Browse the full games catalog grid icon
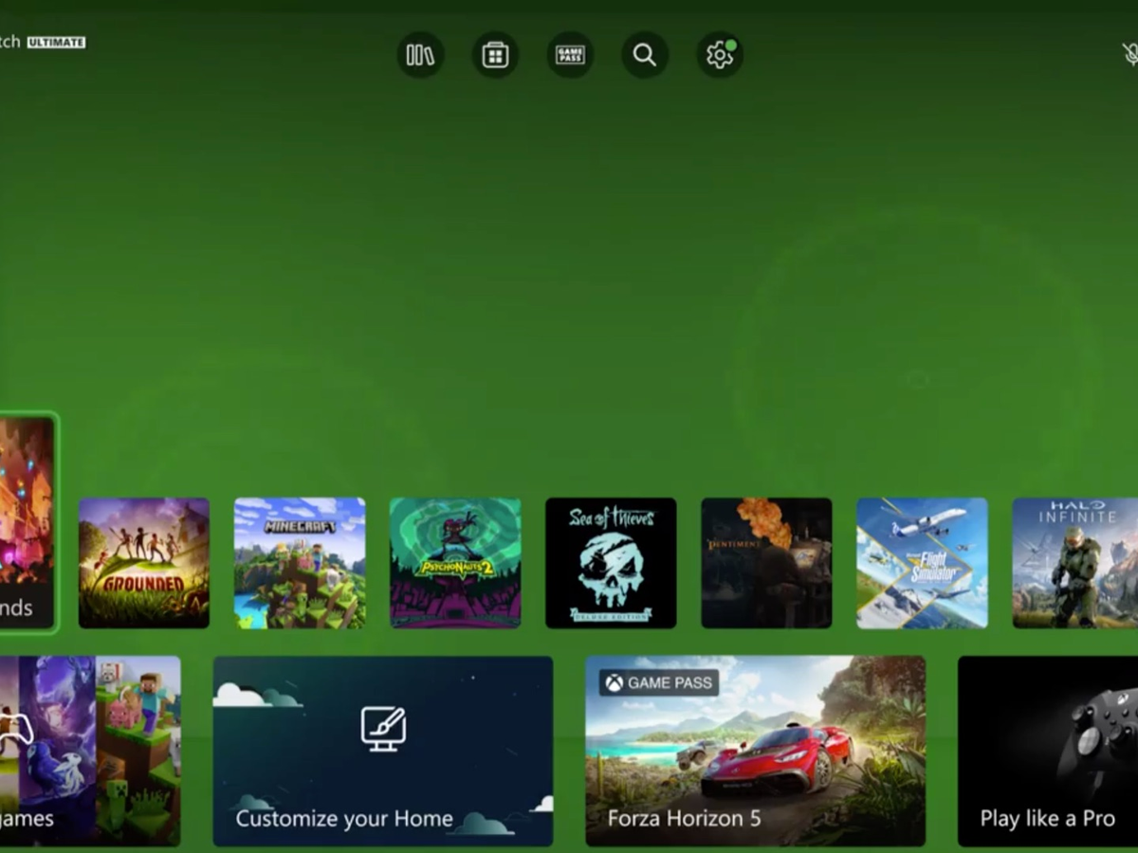This screenshot has height=853, width=1138. click(x=494, y=55)
